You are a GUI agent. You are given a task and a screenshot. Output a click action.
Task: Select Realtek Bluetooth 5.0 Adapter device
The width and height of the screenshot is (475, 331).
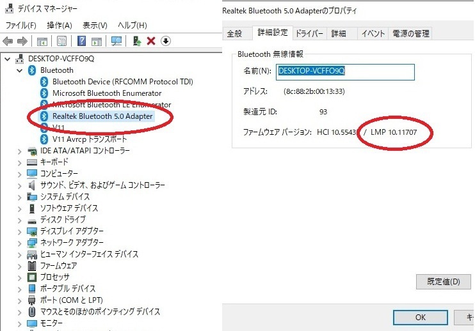[x=102, y=116]
